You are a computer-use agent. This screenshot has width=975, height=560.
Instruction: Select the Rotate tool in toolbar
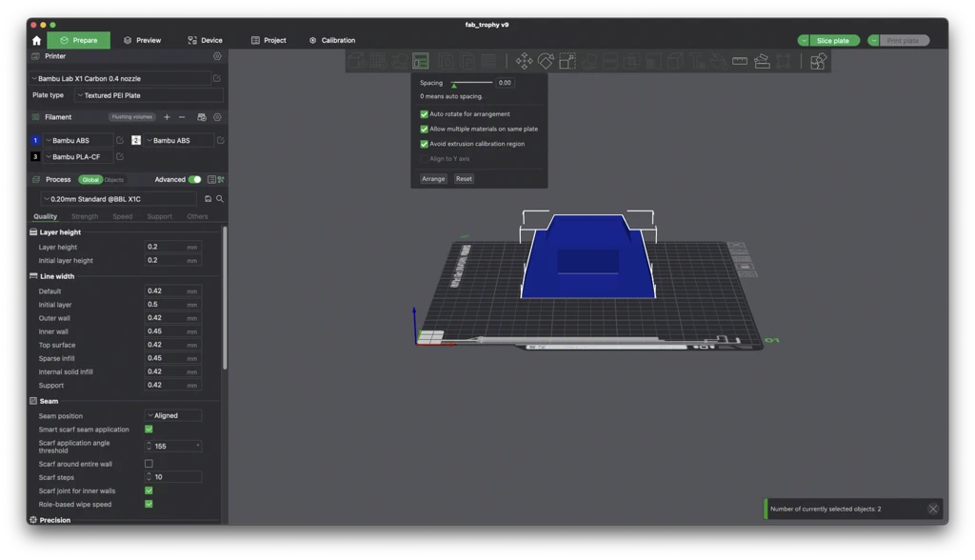(x=546, y=61)
